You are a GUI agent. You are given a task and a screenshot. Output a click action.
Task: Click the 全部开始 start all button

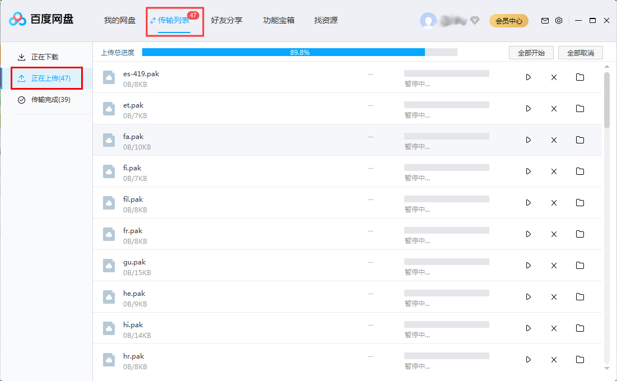point(531,53)
